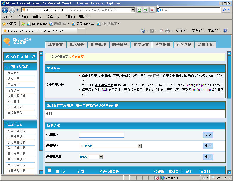Open 批量删帖 in the sidebar
The image size is (233, 181).
(x=14, y=101)
